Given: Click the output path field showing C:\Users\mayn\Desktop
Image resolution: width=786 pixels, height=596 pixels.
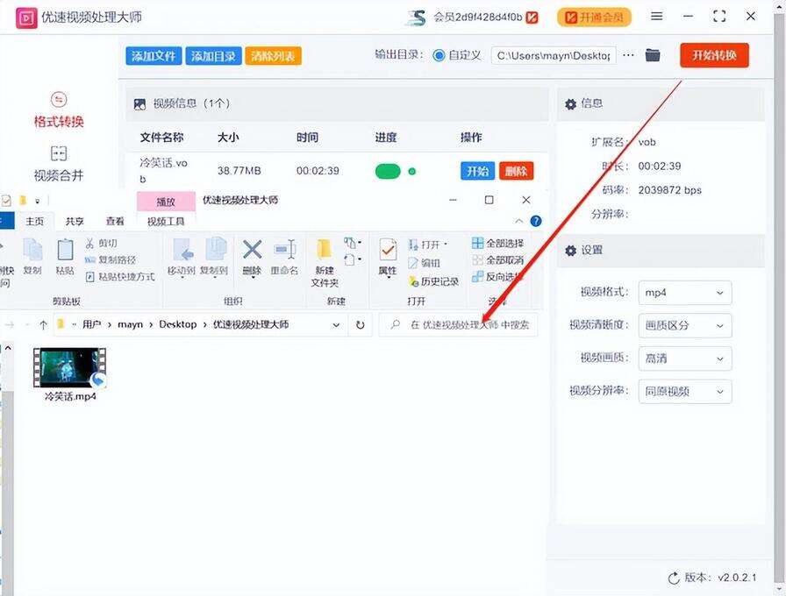Looking at the screenshot, I should (554, 55).
